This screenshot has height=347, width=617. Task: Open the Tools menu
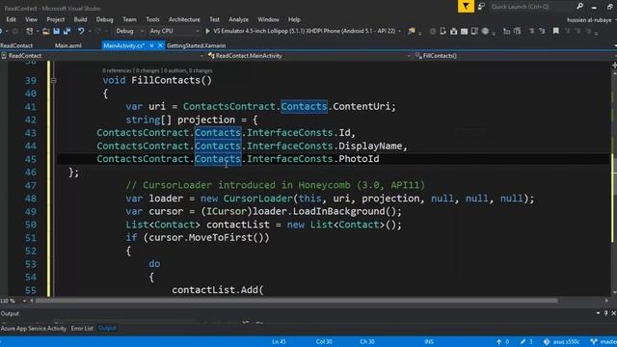pyautogui.click(x=152, y=19)
